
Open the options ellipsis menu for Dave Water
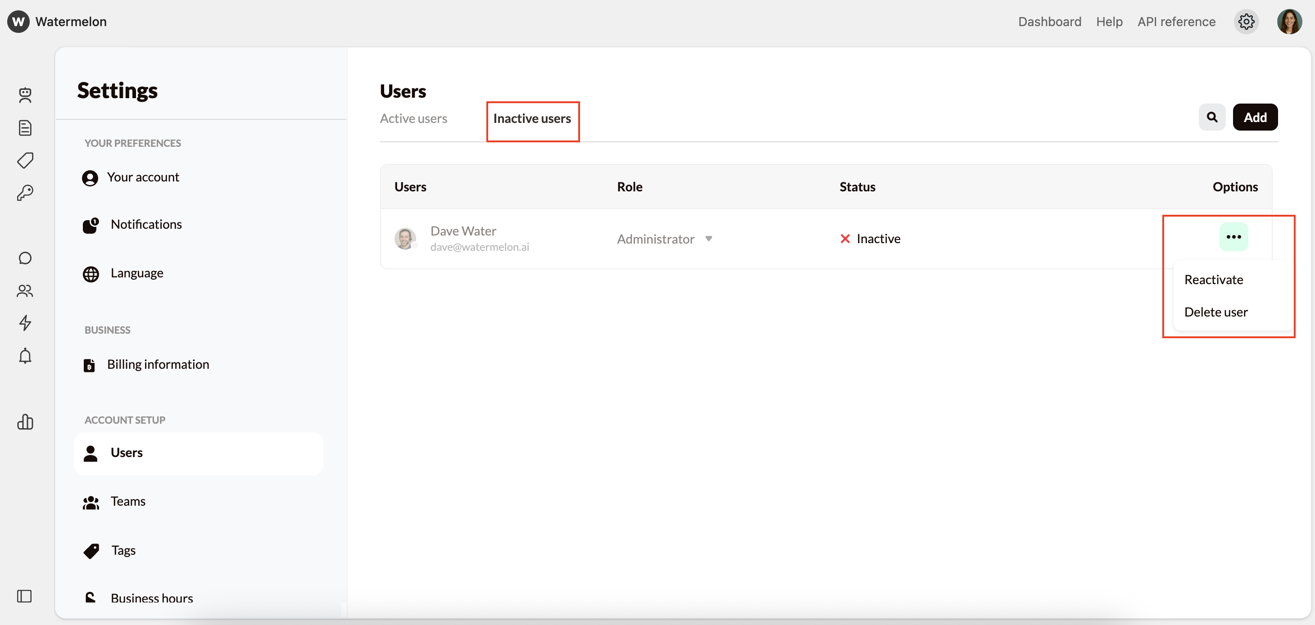pyautogui.click(x=1234, y=236)
